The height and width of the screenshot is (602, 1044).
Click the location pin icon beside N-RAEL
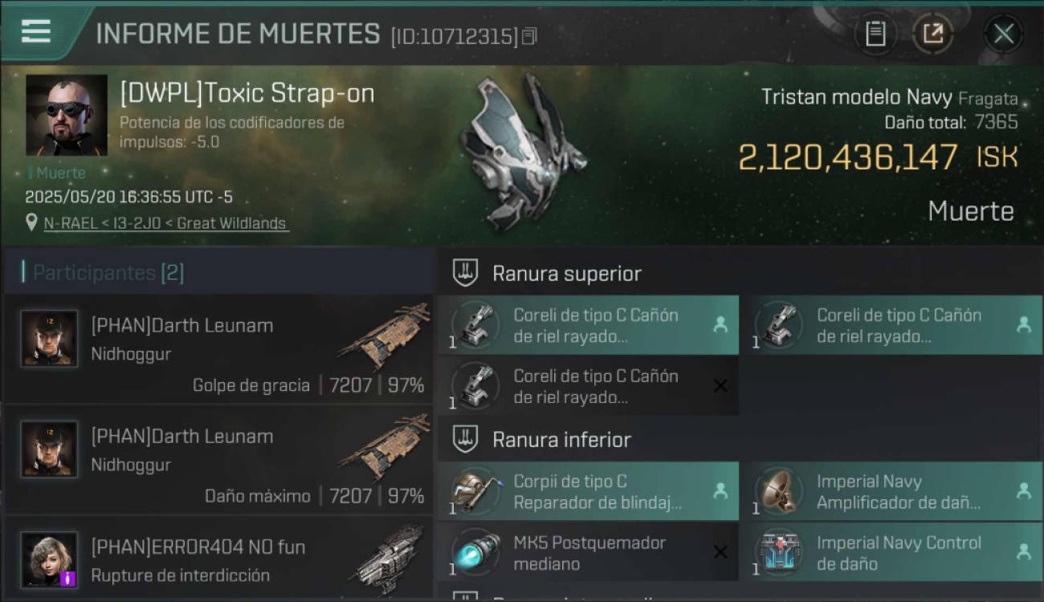[31, 222]
